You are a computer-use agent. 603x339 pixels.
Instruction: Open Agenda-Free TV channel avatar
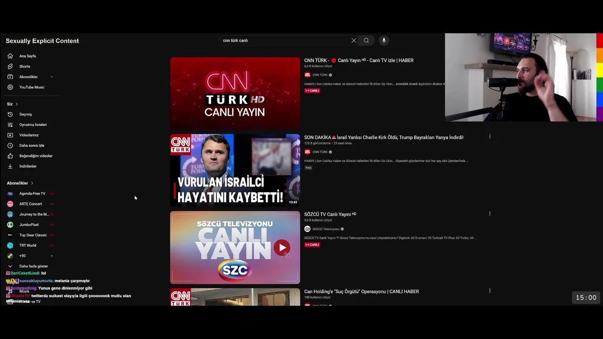pos(10,194)
